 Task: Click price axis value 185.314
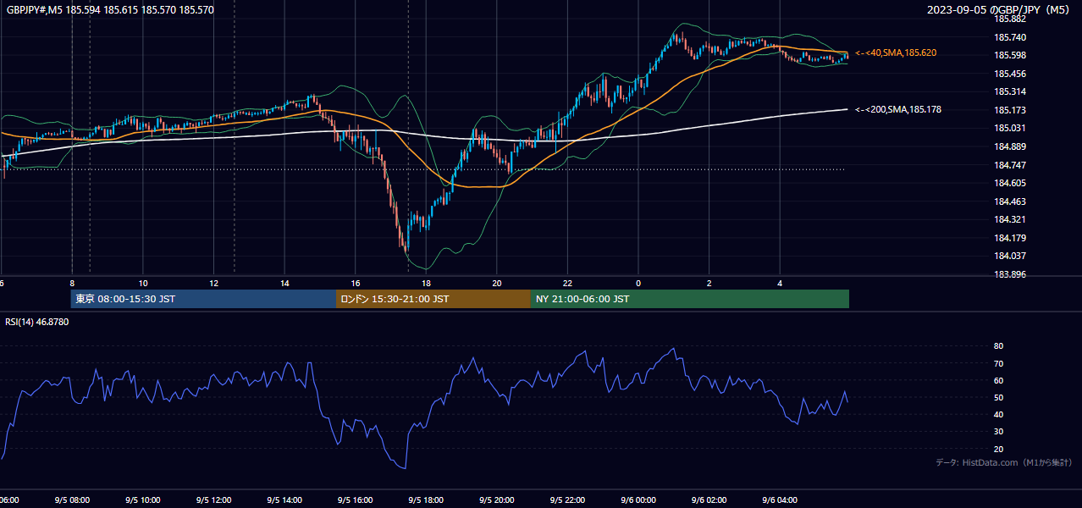tap(1011, 91)
